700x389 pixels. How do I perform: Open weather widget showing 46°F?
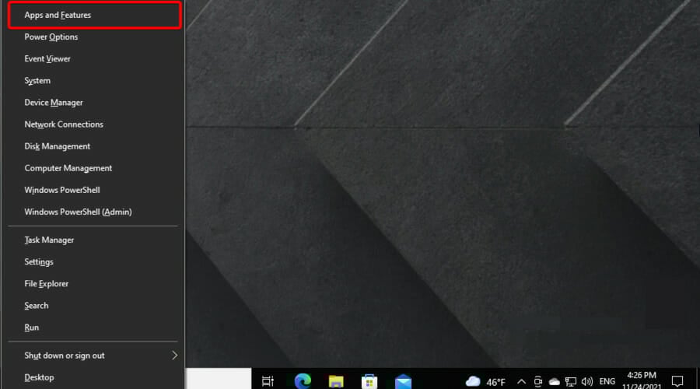click(x=485, y=382)
